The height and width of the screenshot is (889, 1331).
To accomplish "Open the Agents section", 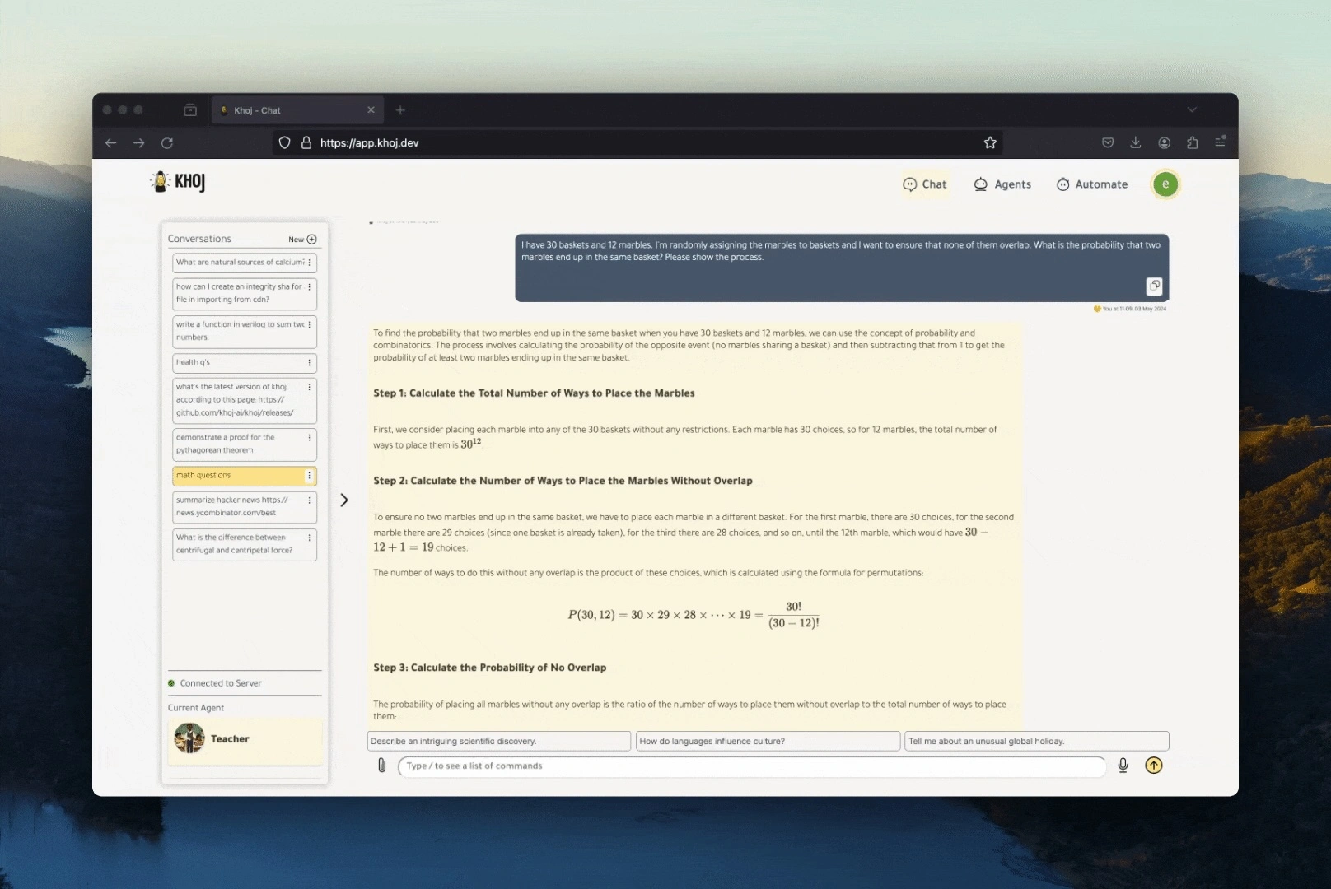I will 1002,184.
